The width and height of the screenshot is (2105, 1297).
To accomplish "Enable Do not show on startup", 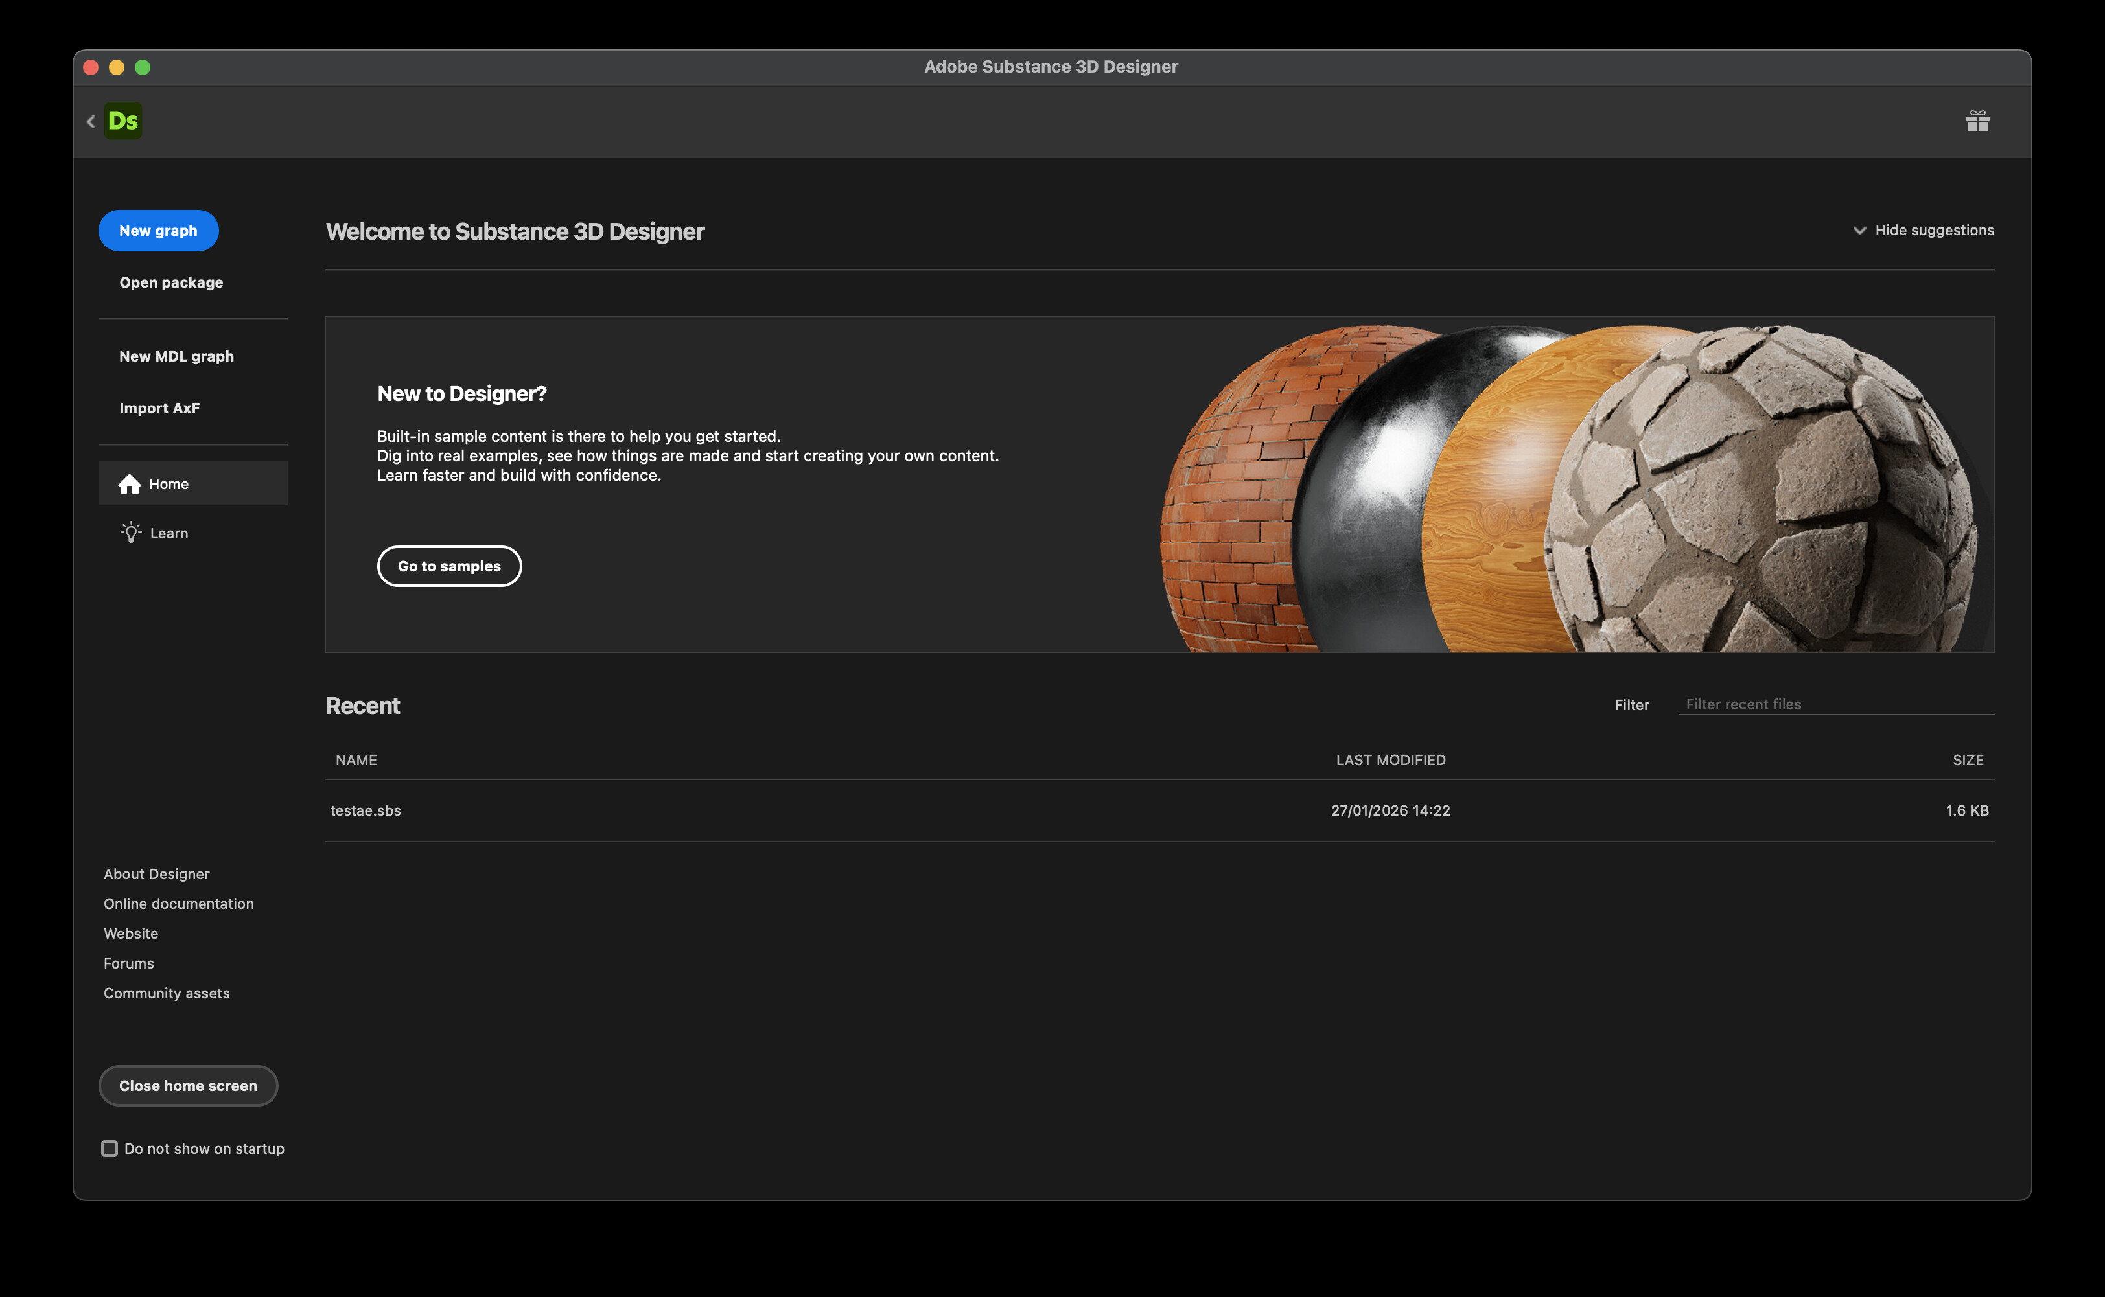I will click(109, 1149).
